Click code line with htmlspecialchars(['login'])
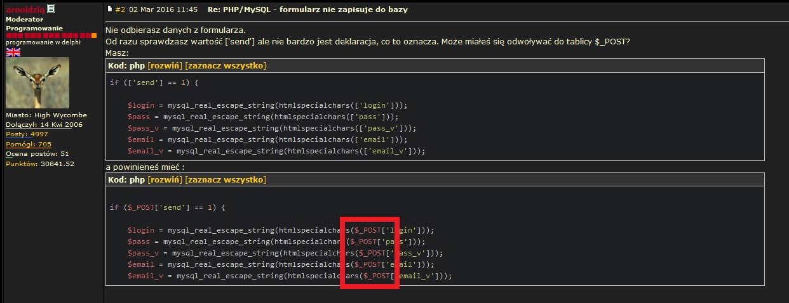 [267, 105]
